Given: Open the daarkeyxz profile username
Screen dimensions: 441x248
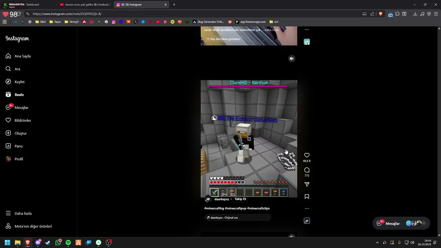Looking at the screenshot, I should pos(222,199).
